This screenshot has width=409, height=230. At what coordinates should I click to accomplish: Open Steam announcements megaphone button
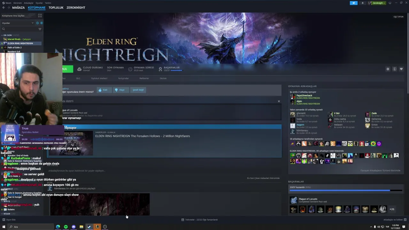tap(354, 3)
